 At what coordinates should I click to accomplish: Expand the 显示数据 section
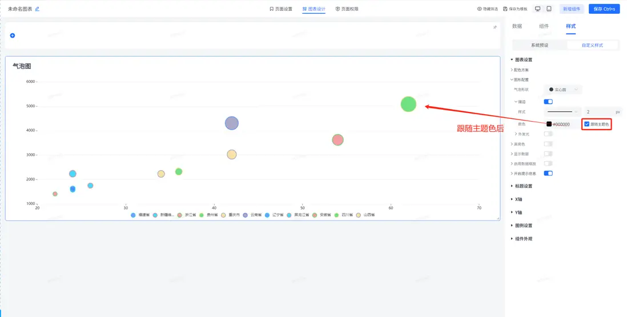tap(520, 154)
